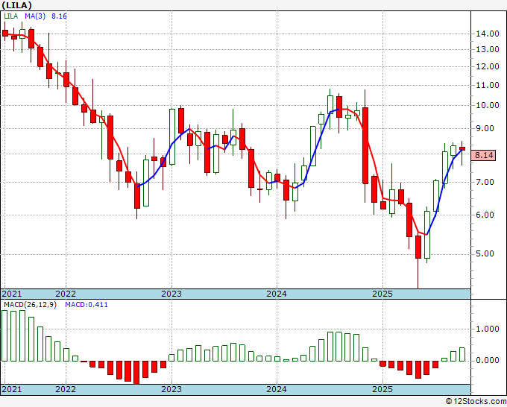Click 2025 on the MACD panel time axis
Image resolution: width=507 pixels, height=407 pixels.
click(382, 389)
